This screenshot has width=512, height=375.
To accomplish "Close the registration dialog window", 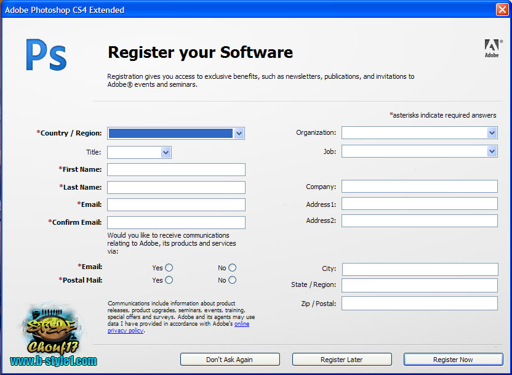I will click(502, 9).
